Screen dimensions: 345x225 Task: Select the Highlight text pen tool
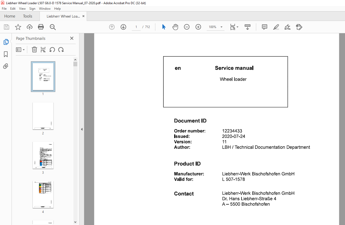(x=276, y=27)
